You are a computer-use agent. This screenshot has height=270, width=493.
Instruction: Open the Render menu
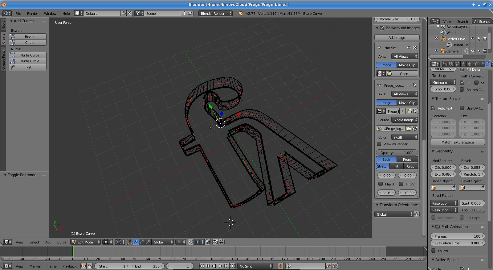32,13
